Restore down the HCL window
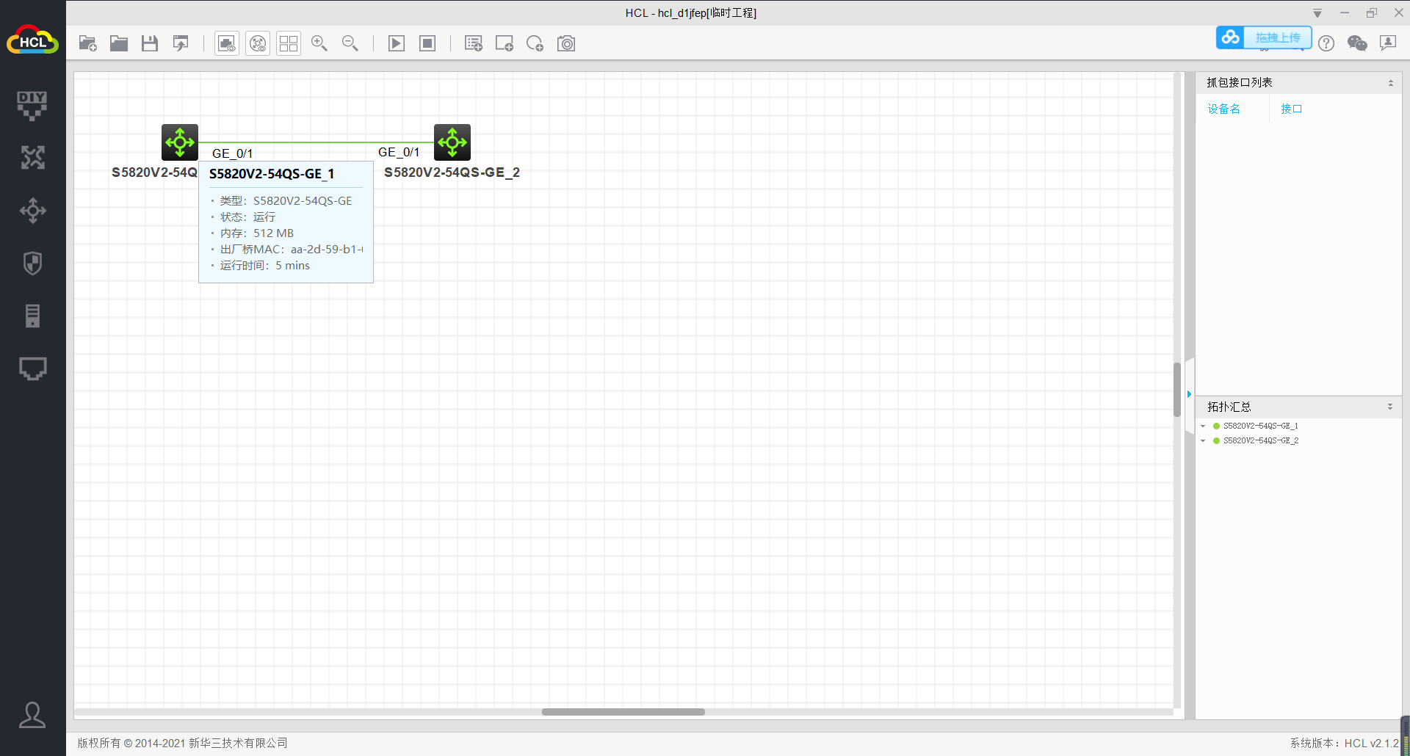This screenshot has width=1410, height=756. [x=1372, y=13]
